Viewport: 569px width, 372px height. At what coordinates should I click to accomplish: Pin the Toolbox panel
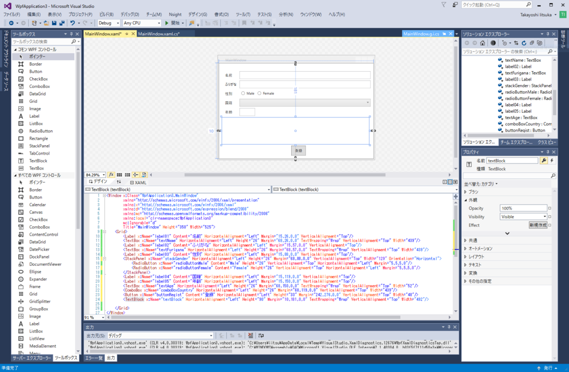click(72, 34)
